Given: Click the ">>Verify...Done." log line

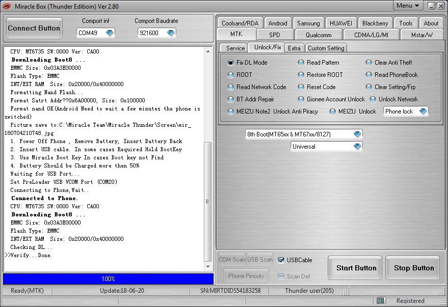Looking at the screenshot, I should click(29, 256).
